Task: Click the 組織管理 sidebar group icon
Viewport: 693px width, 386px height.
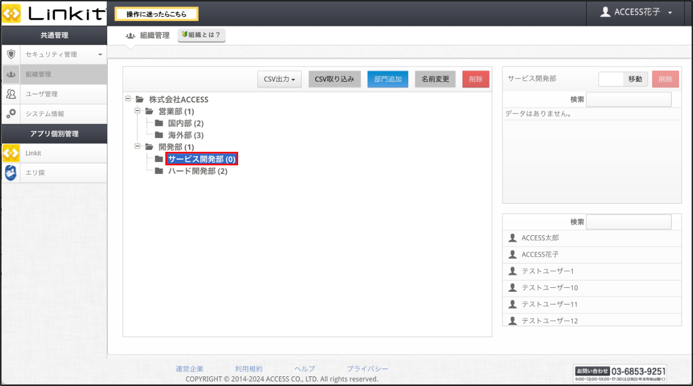Action: [11, 74]
